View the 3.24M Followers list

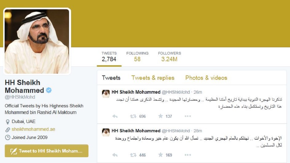[169, 57]
